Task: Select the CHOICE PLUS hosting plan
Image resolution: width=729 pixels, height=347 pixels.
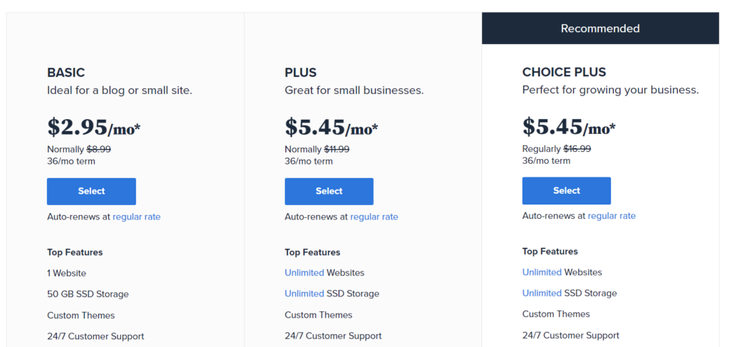Action: coord(566,191)
